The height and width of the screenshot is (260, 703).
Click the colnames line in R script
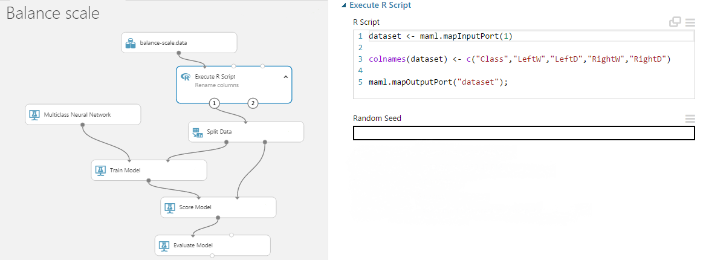(x=520, y=59)
